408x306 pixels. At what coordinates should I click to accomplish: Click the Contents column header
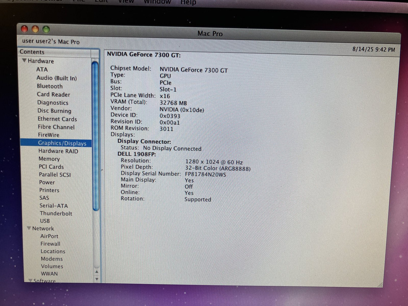tap(55, 52)
